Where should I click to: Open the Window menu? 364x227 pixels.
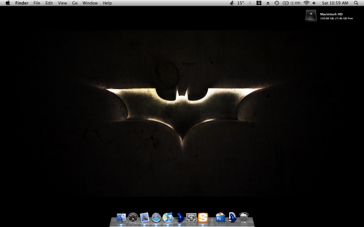click(x=90, y=3)
